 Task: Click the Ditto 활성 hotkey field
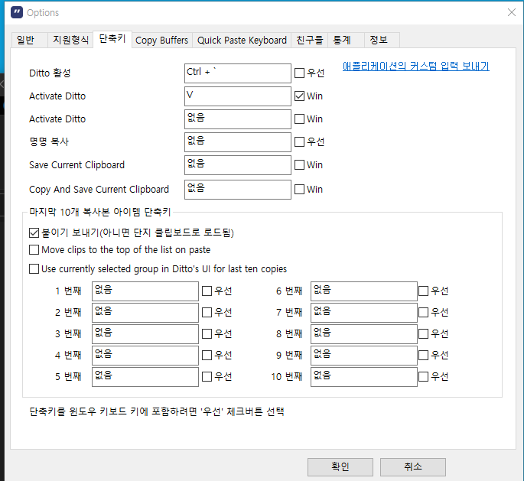pos(238,73)
